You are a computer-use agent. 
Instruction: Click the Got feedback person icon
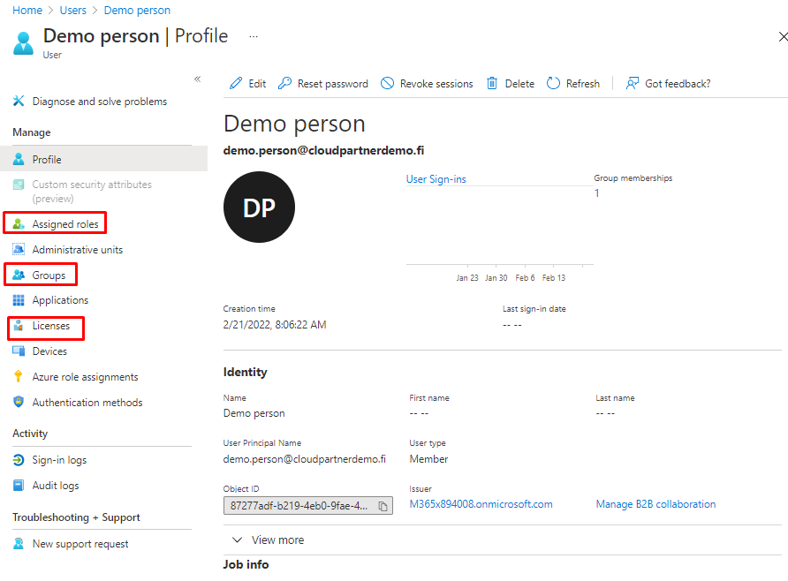point(633,83)
